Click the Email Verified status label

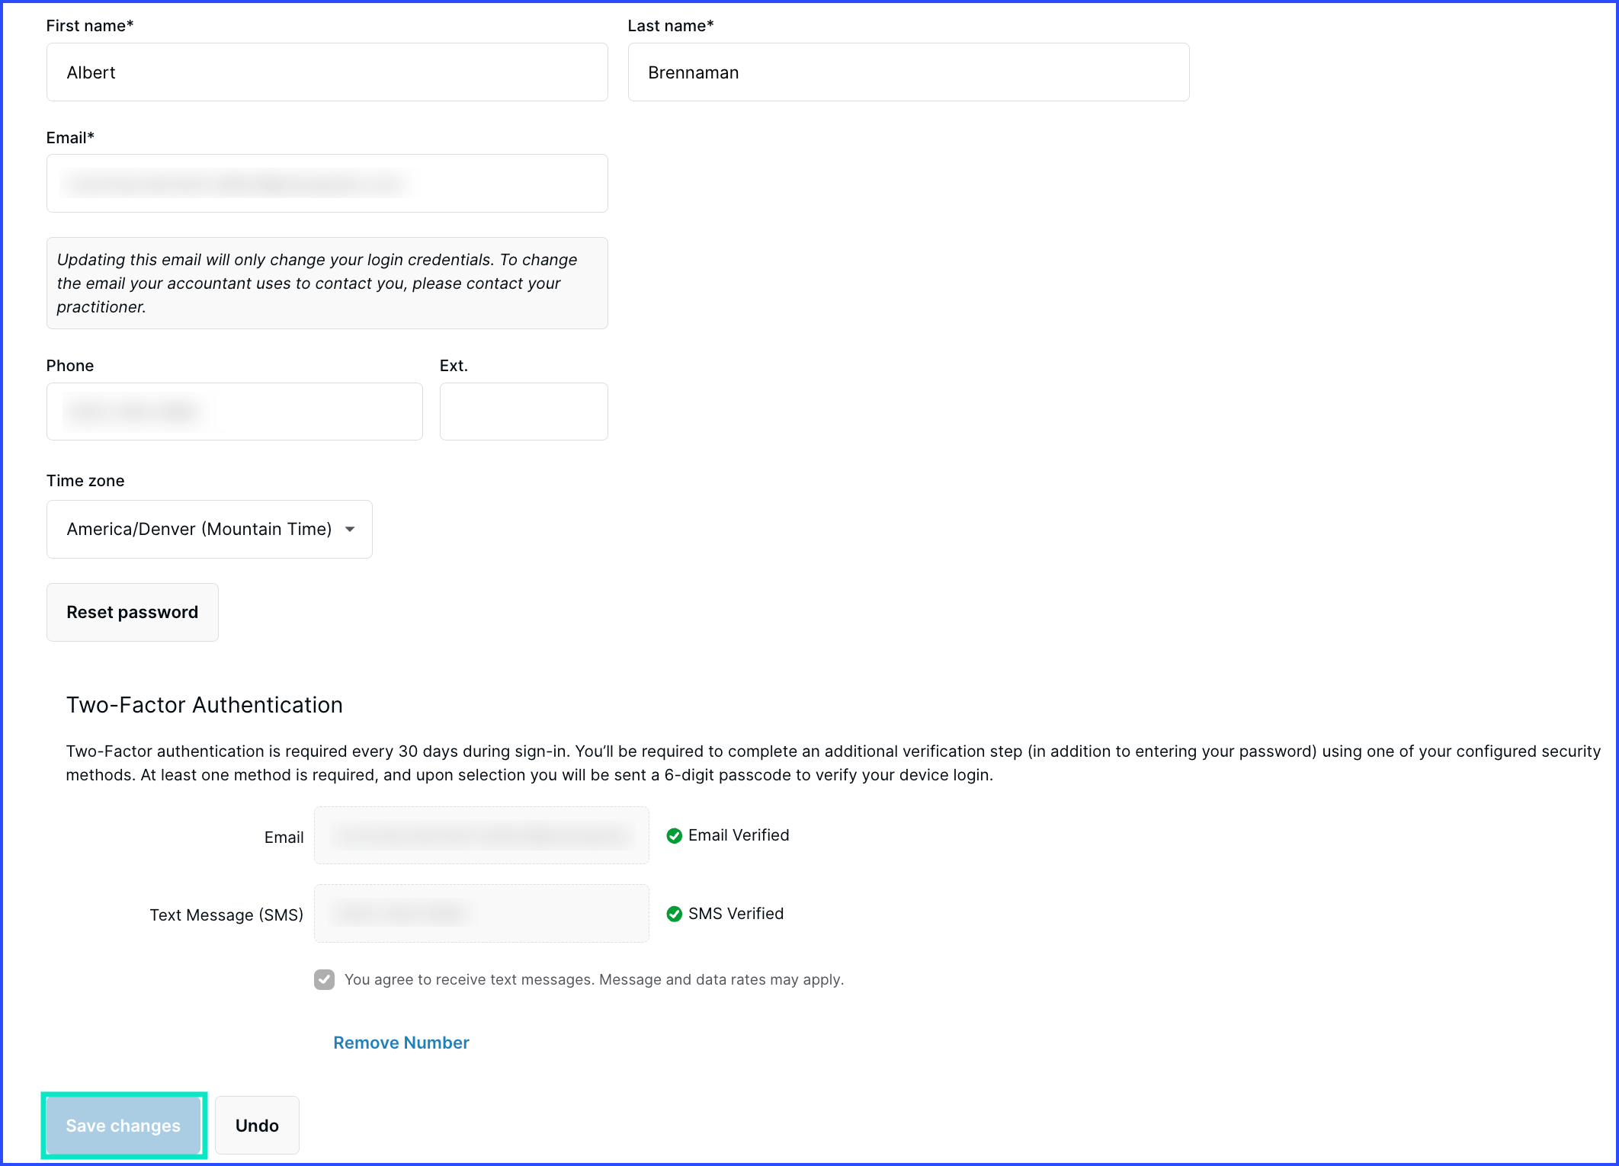click(738, 835)
